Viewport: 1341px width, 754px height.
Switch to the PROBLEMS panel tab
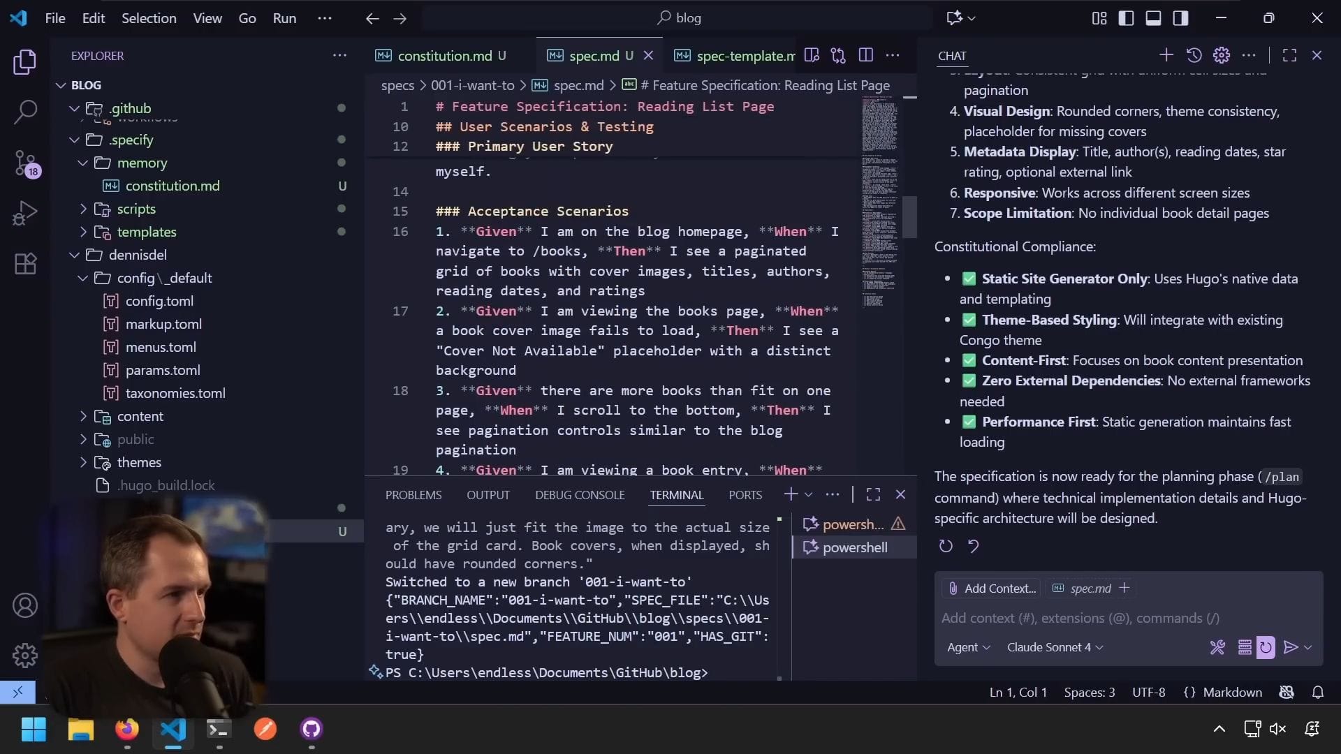413,495
